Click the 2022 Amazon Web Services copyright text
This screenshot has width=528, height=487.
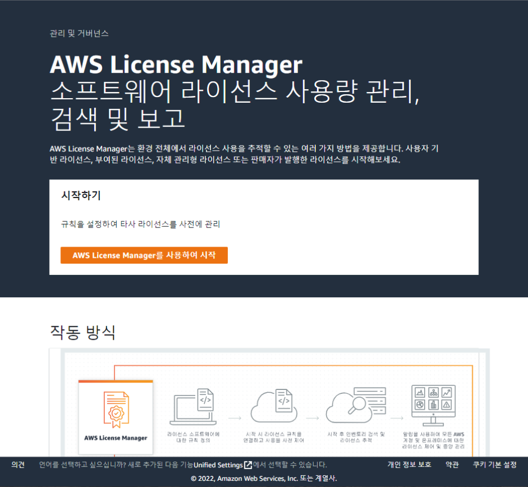pyautogui.click(x=263, y=478)
